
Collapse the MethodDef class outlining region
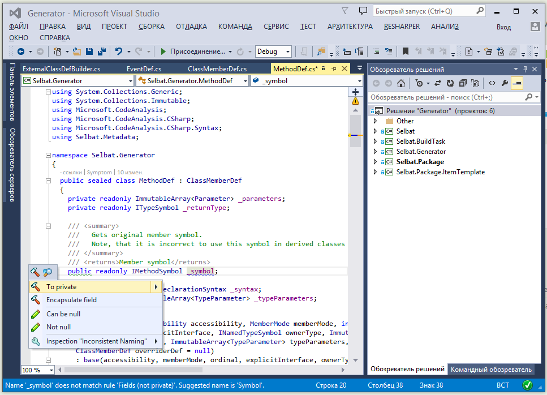click(48, 181)
